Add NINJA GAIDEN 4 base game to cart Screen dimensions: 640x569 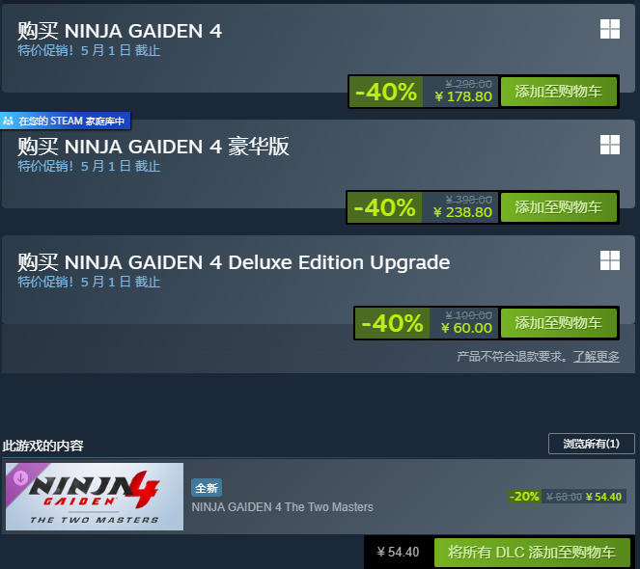558,92
